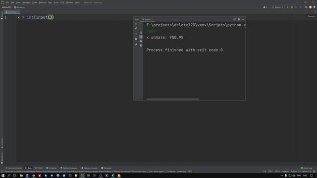Image resolution: width=317 pixels, height=178 pixels.
Task: Click 'Process finished with exit code 0' text
Action: (184, 50)
